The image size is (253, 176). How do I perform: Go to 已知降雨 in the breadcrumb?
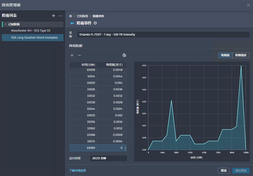[82, 16]
